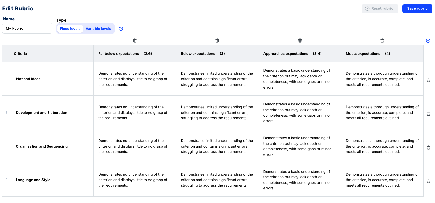Delete the 'Far below expectations' column
The image size is (435, 203).
pos(135,40)
